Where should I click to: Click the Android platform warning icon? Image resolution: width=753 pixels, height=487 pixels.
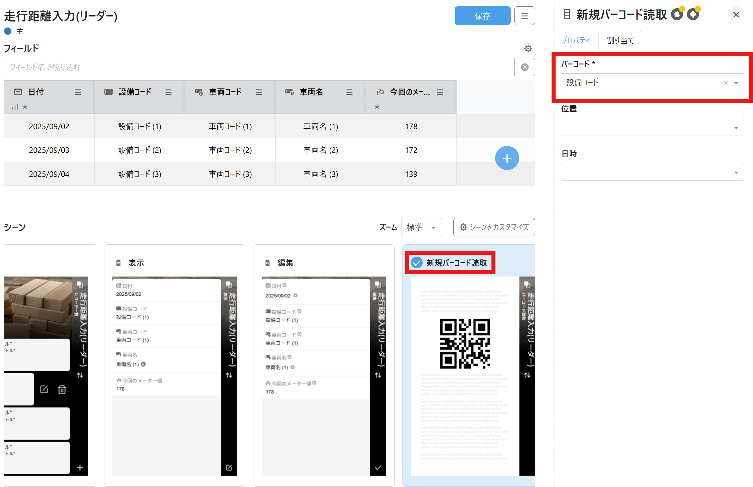point(693,14)
